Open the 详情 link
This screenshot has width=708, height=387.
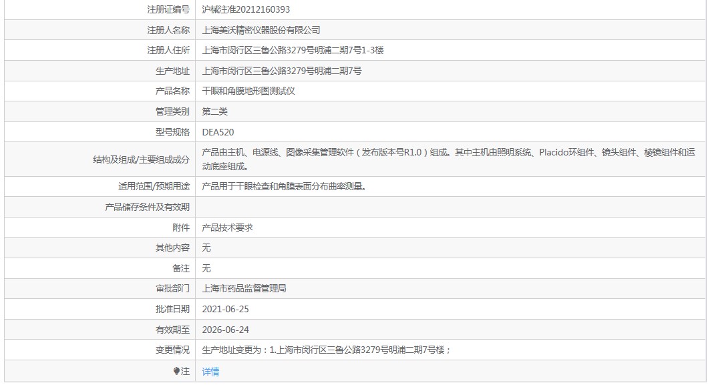[210, 372]
